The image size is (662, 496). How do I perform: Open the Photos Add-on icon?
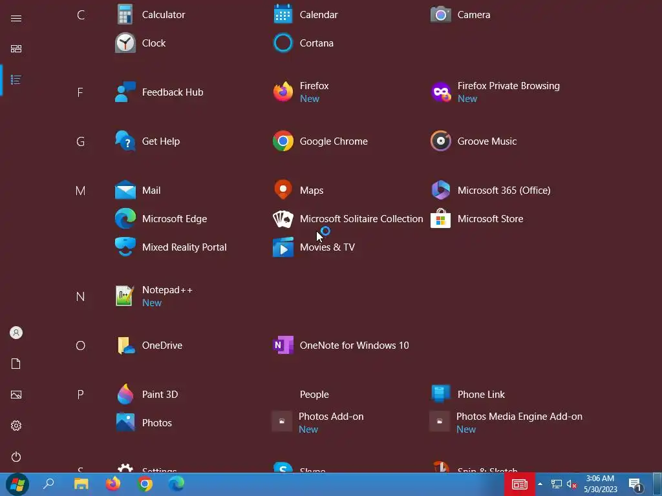282,422
